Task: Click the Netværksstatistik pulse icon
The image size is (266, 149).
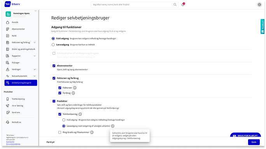Action: (7, 76)
